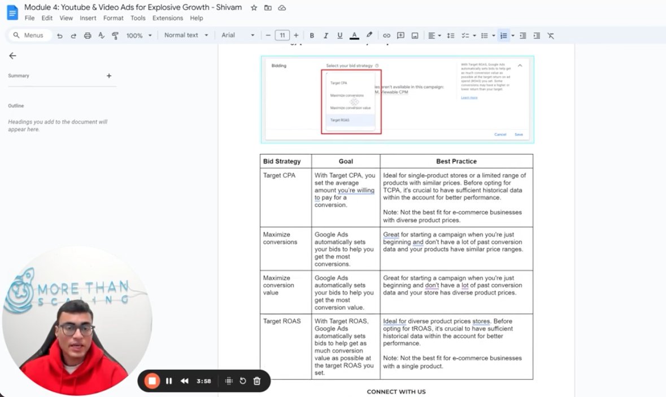The height and width of the screenshot is (397, 666).
Task: Click the CONNECT WITH US heading
Action: tap(397, 391)
